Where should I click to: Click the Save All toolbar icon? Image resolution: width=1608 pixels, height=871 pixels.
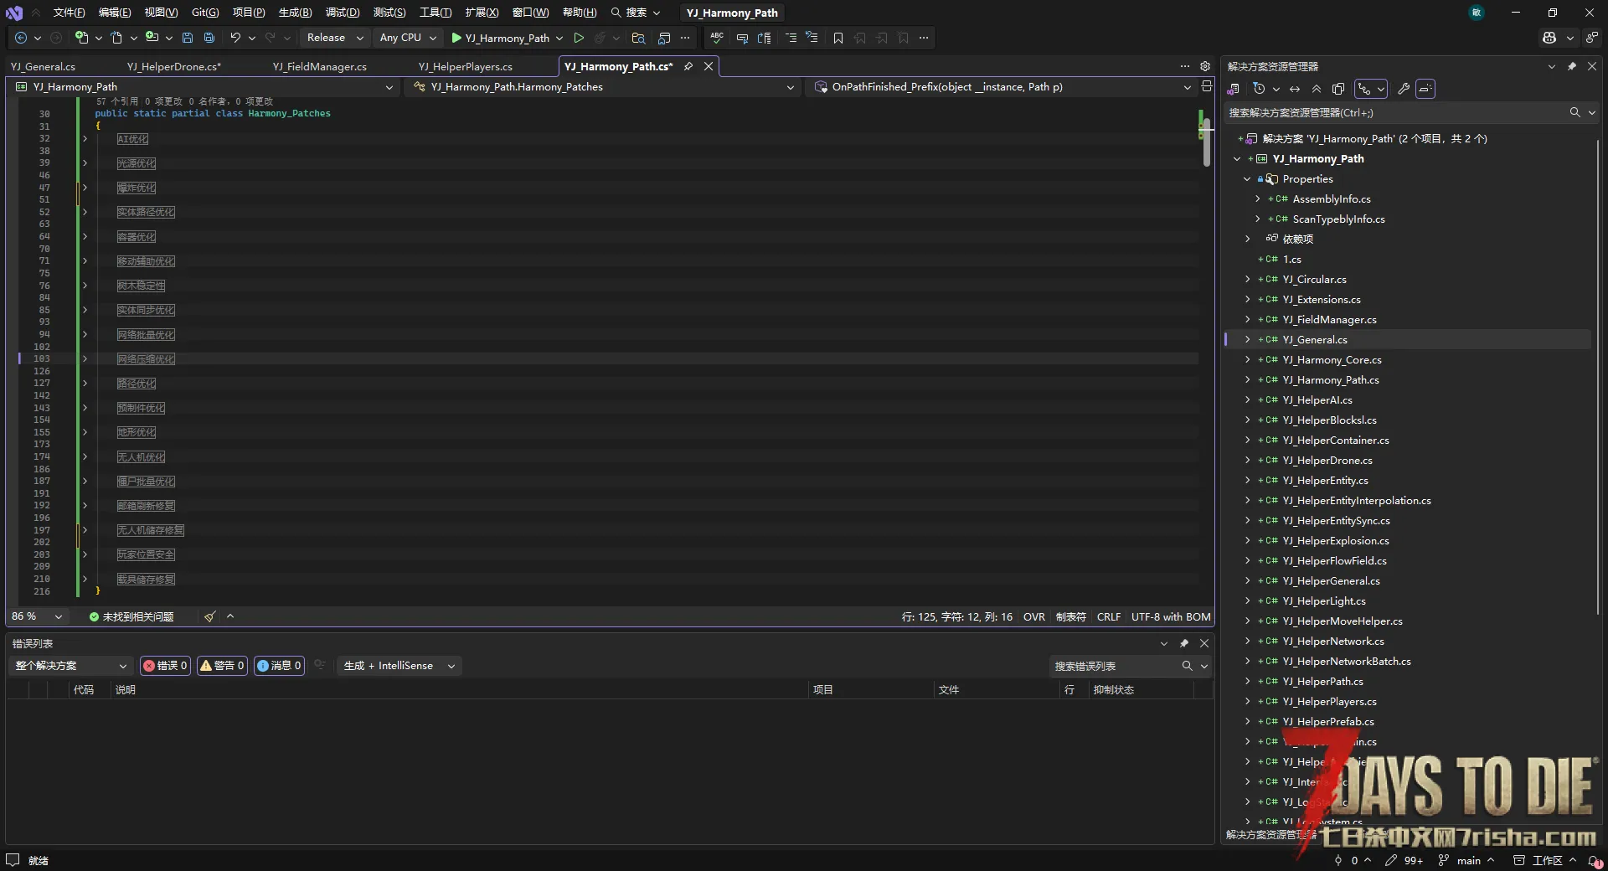pos(209,38)
